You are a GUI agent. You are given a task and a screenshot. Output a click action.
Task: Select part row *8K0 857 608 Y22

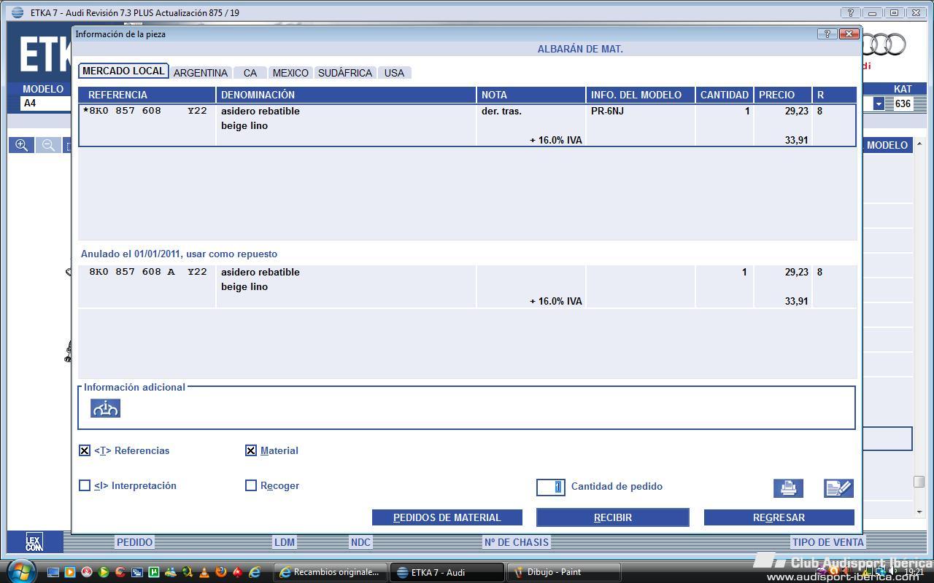click(x=467, y=125)
